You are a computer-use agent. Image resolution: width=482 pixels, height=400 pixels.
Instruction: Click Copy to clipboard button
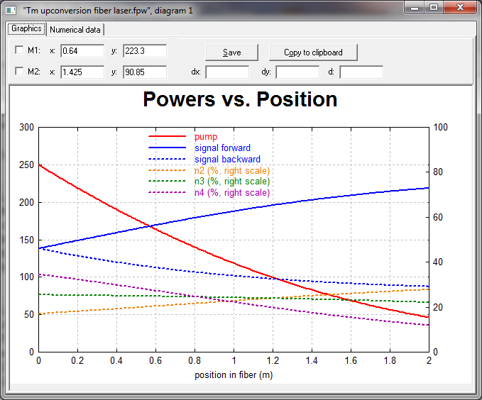point(313,52)
